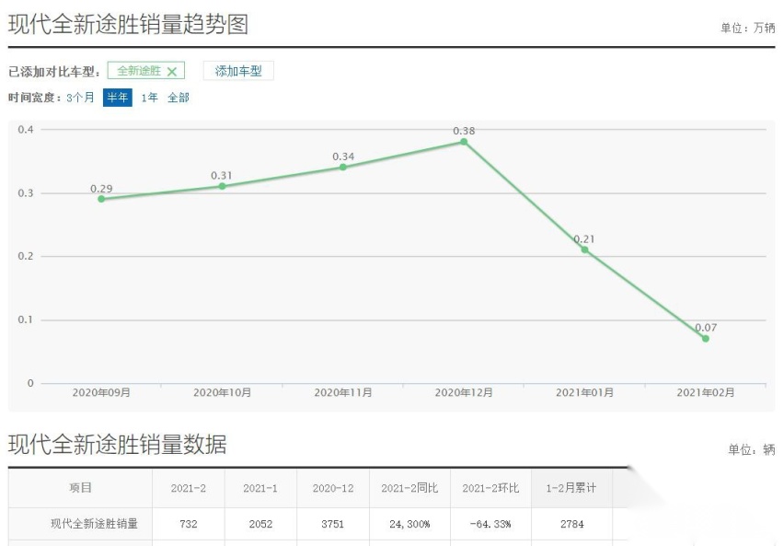Click the 2020年11月 axis label
The height and width of the screenshot is (546, 784).
click(x=343, y=392)
